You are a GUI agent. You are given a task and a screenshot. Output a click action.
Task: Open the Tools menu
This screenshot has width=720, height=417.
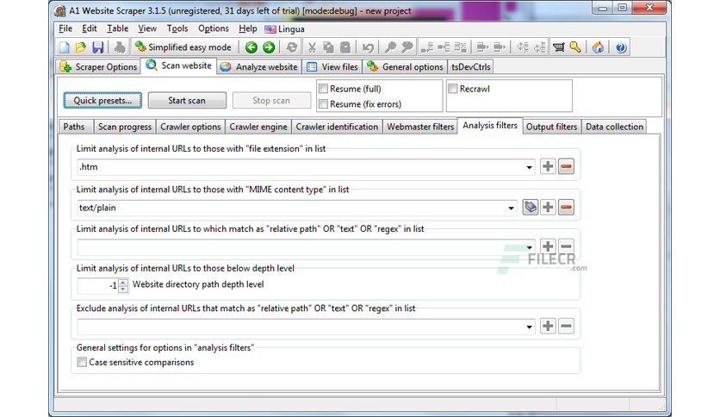(177, 28)
